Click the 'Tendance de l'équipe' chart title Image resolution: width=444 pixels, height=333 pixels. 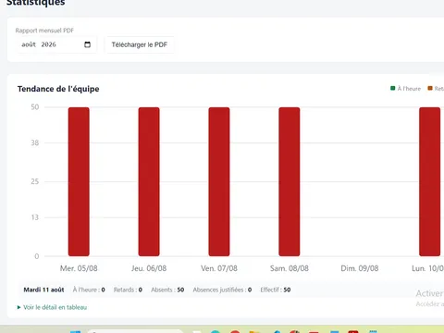point(58,89)
